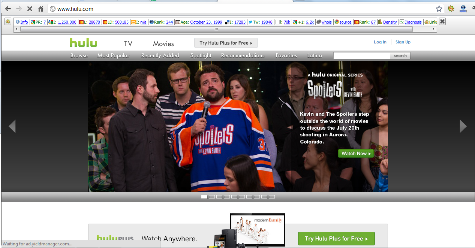Open the Google +1 6.2k link

tap(310, 22)
